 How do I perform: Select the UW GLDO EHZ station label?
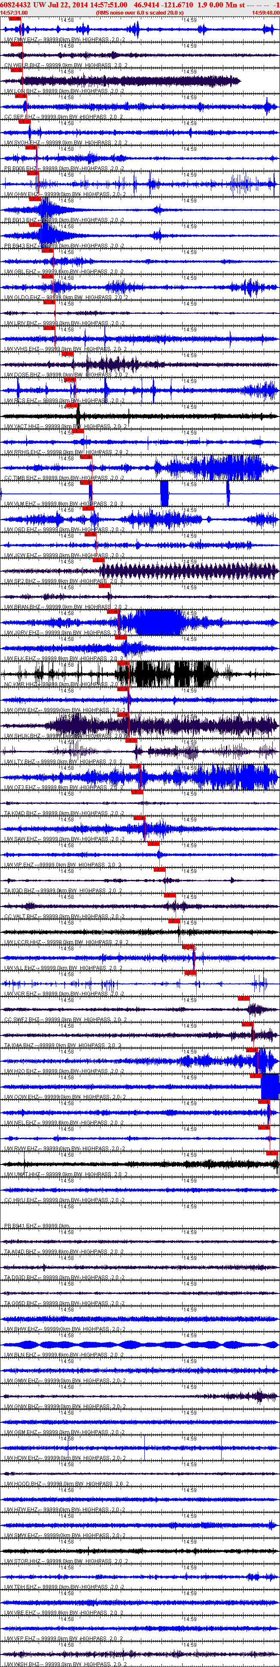pyautogui.click(x=65, y=297)
